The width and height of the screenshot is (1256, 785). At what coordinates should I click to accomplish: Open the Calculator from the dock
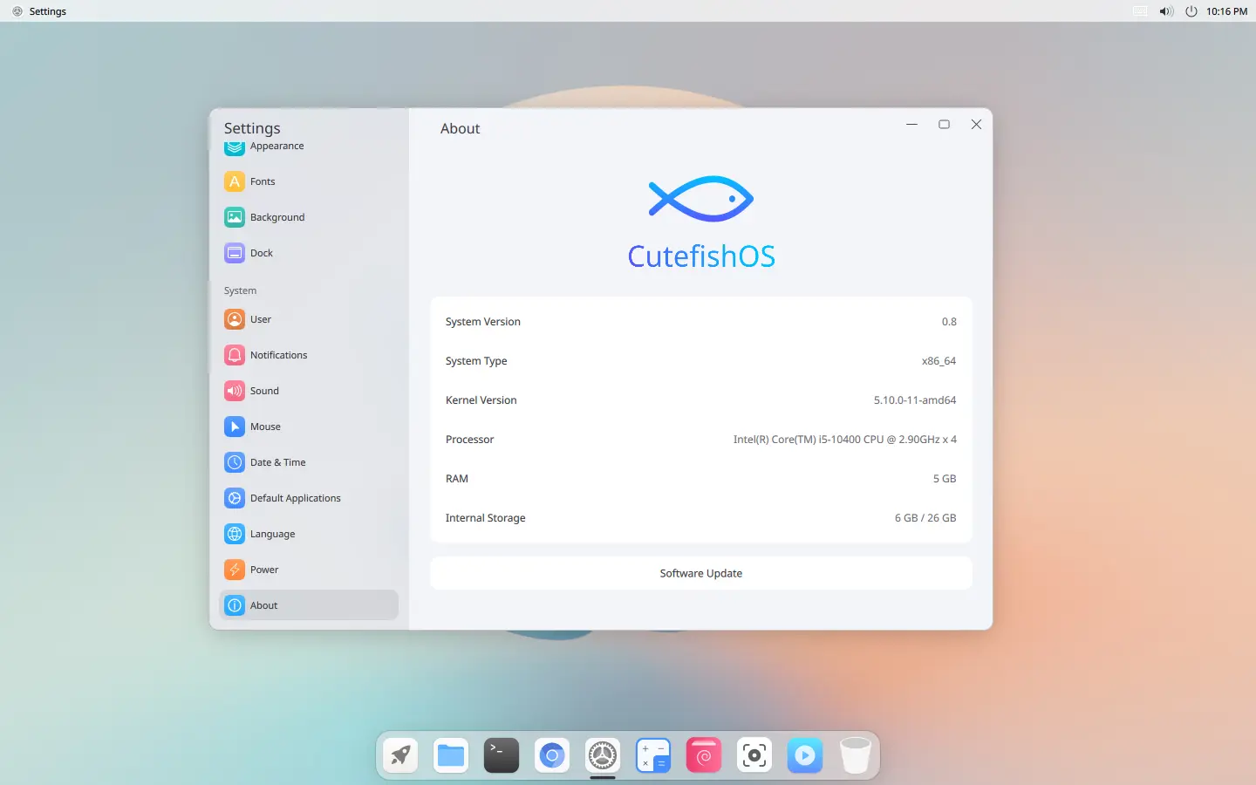coord(653,755)
